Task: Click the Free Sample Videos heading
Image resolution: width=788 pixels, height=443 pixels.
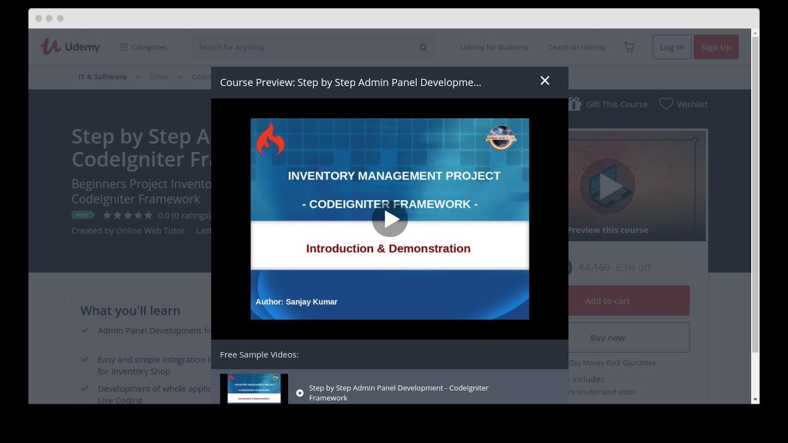Action: tap(259, 354)
